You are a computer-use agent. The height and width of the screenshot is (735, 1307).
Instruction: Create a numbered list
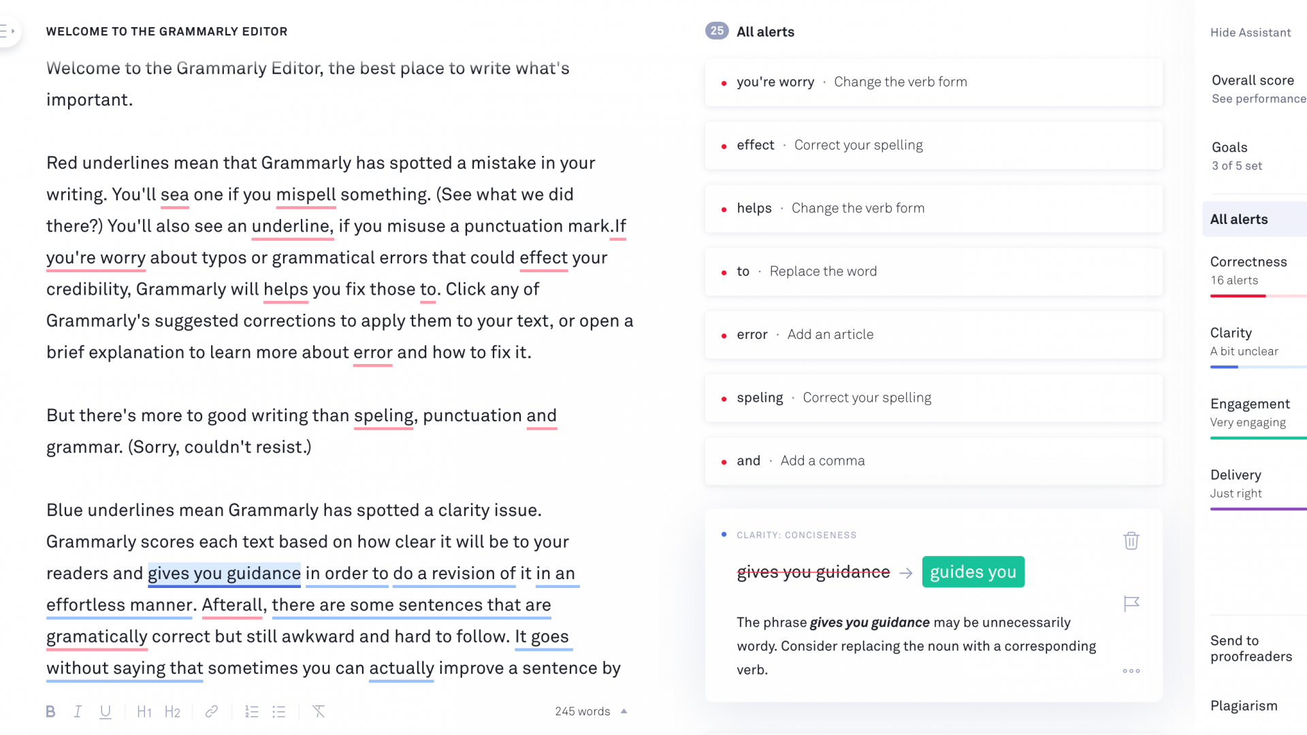click(252, 711)
